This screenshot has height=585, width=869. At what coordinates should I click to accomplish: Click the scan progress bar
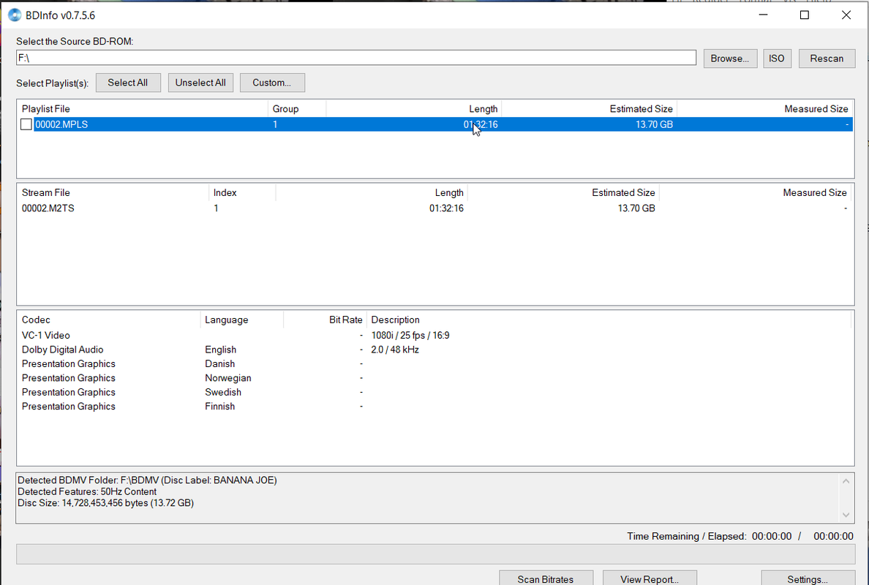(436, 554)
